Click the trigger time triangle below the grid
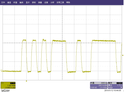The height and width of the screenshot is (93, 124). tap(26, 81)
